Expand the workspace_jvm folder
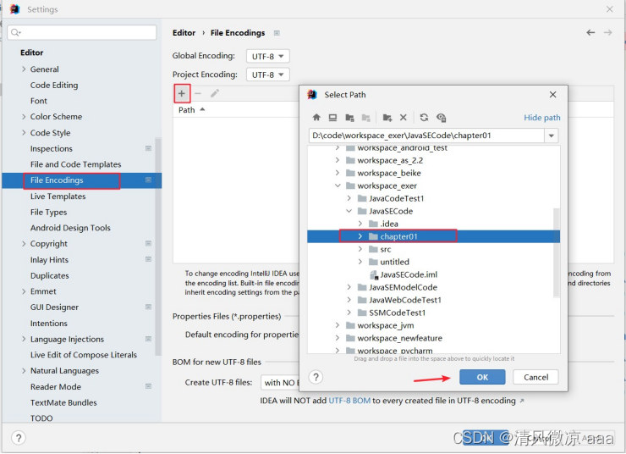This screenshot has height=454, width=626. click(338, 325)
